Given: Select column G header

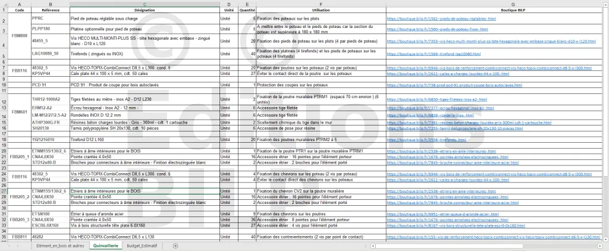Looking at the screenshot, I should tap(495, 4).
